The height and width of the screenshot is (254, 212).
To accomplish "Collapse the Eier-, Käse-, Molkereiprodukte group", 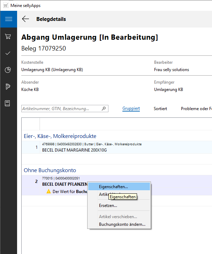I will [60, 136].
